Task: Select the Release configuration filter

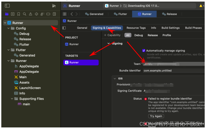Action: coord(153,35)
